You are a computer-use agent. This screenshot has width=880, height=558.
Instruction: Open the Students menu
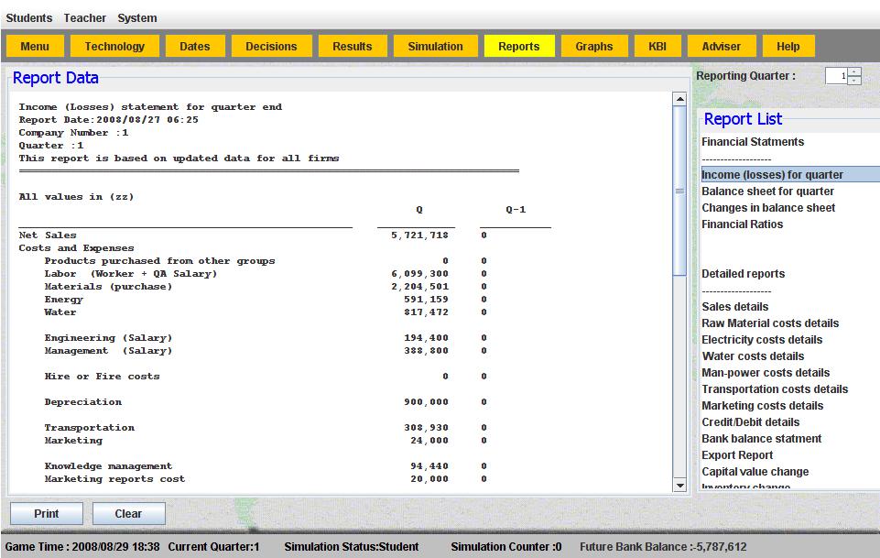(x=29, y=18)
